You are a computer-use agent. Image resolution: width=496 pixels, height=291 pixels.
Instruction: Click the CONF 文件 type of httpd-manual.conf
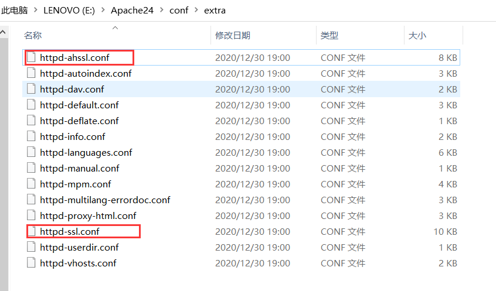click(343, 168)
